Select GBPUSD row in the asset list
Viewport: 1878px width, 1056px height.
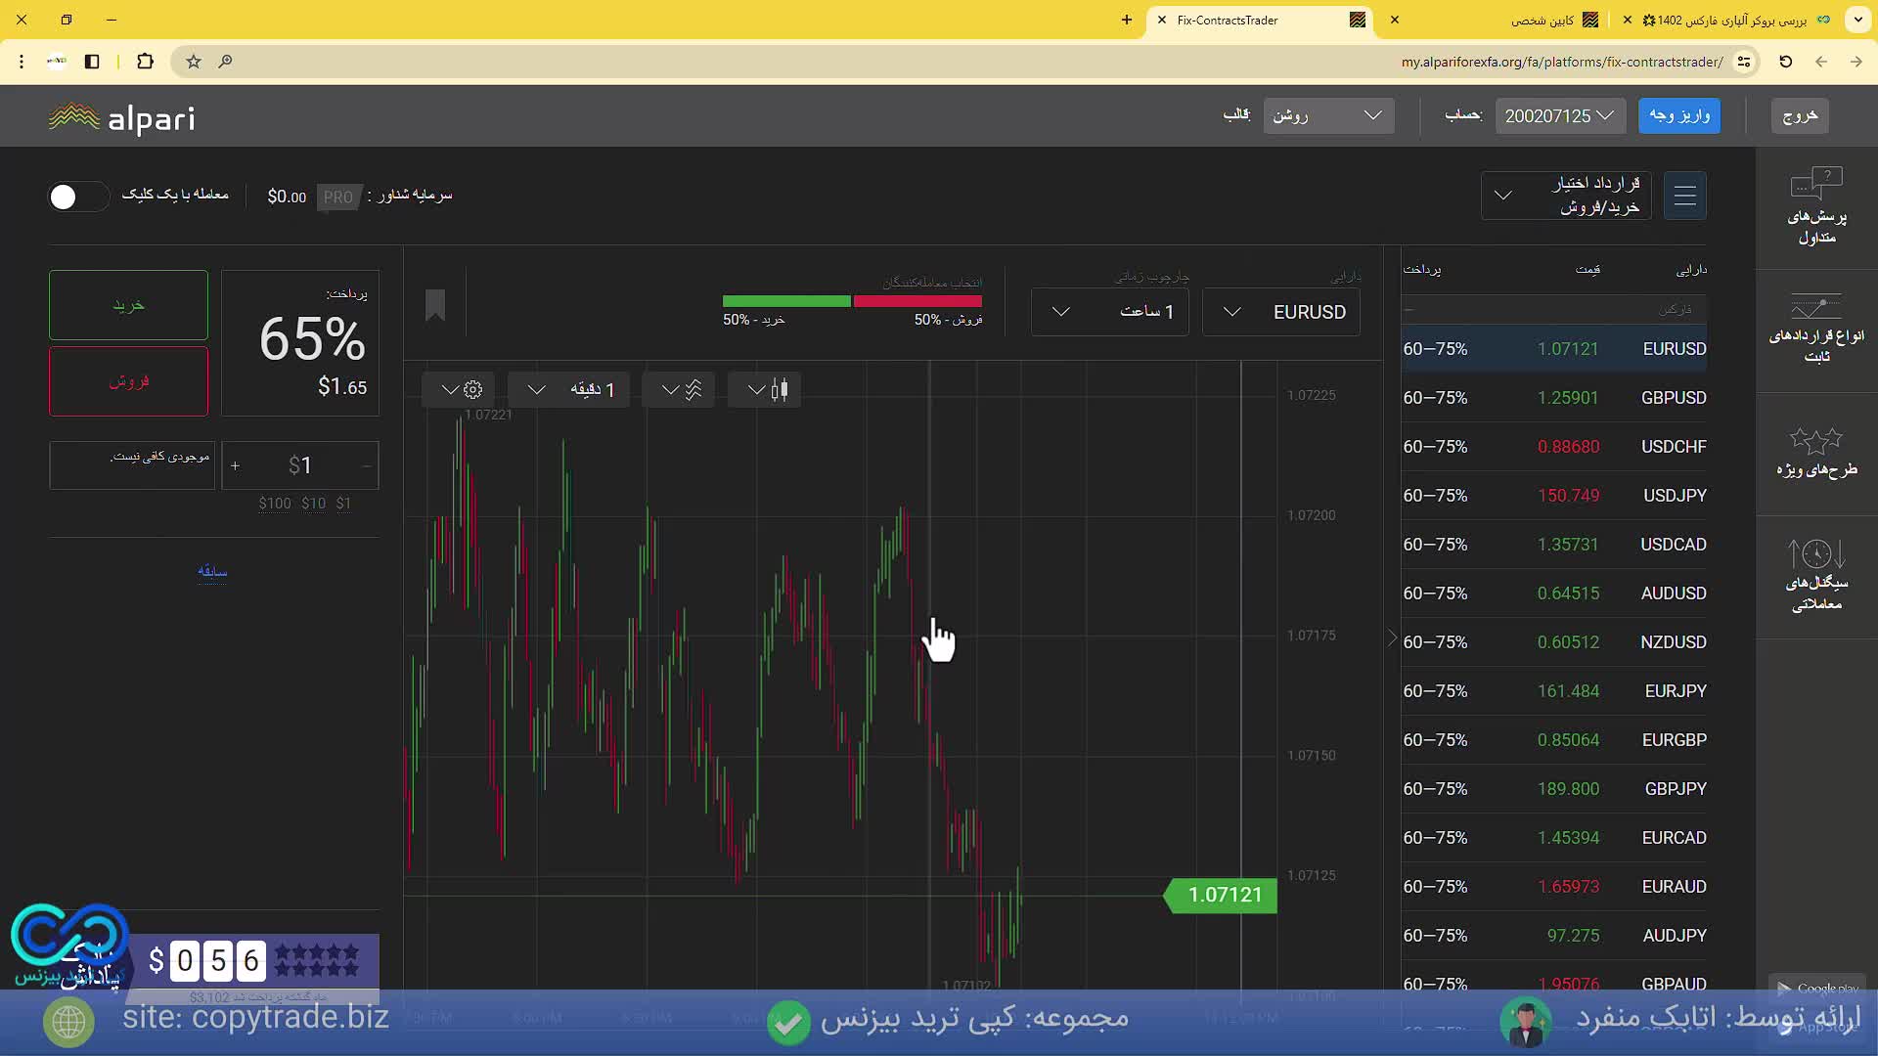(1553, 398)
